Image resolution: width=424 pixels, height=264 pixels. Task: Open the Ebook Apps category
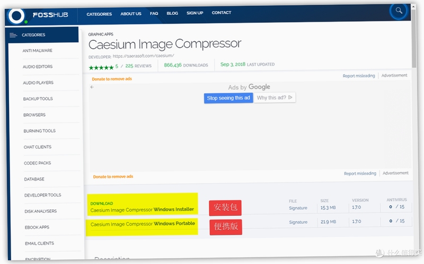pyautogui.click(x=37, y=227)
